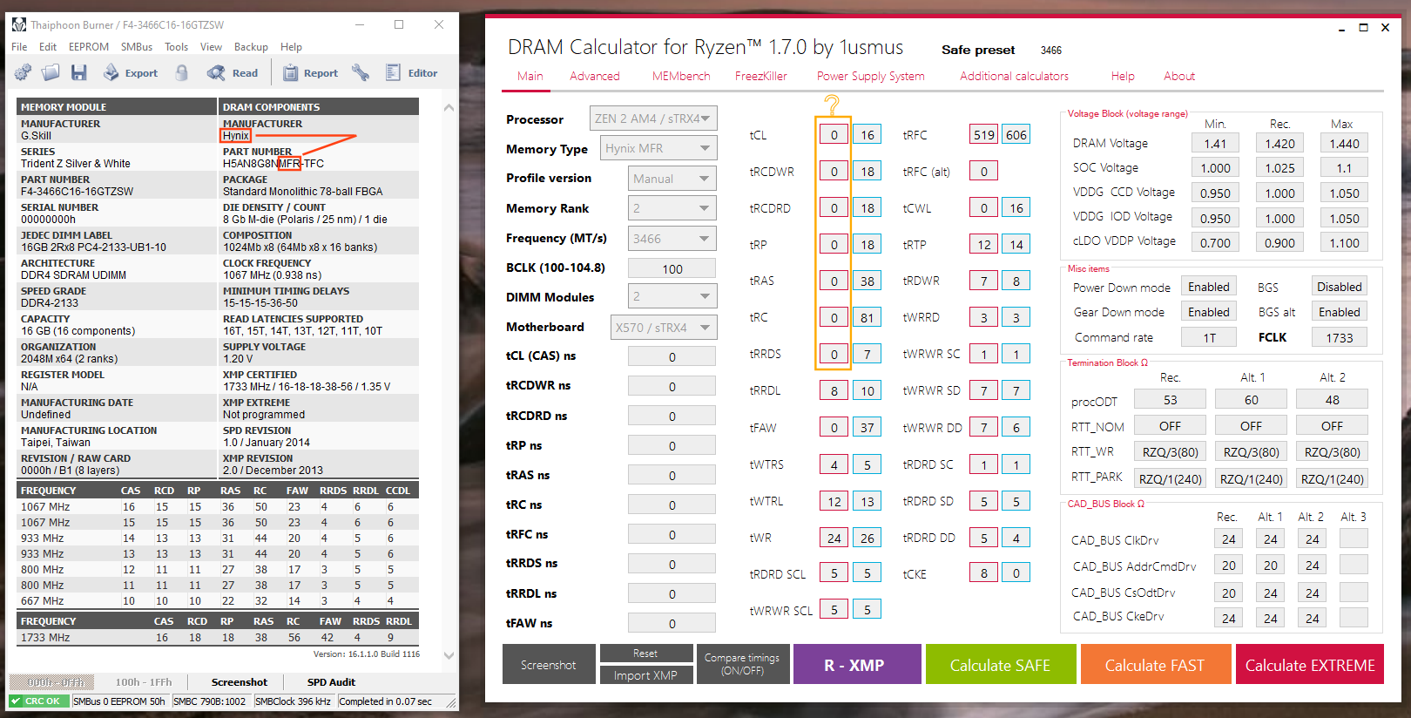Toggle the Power Down mode setting
1411x718 pixels.
click(1208, 287)
